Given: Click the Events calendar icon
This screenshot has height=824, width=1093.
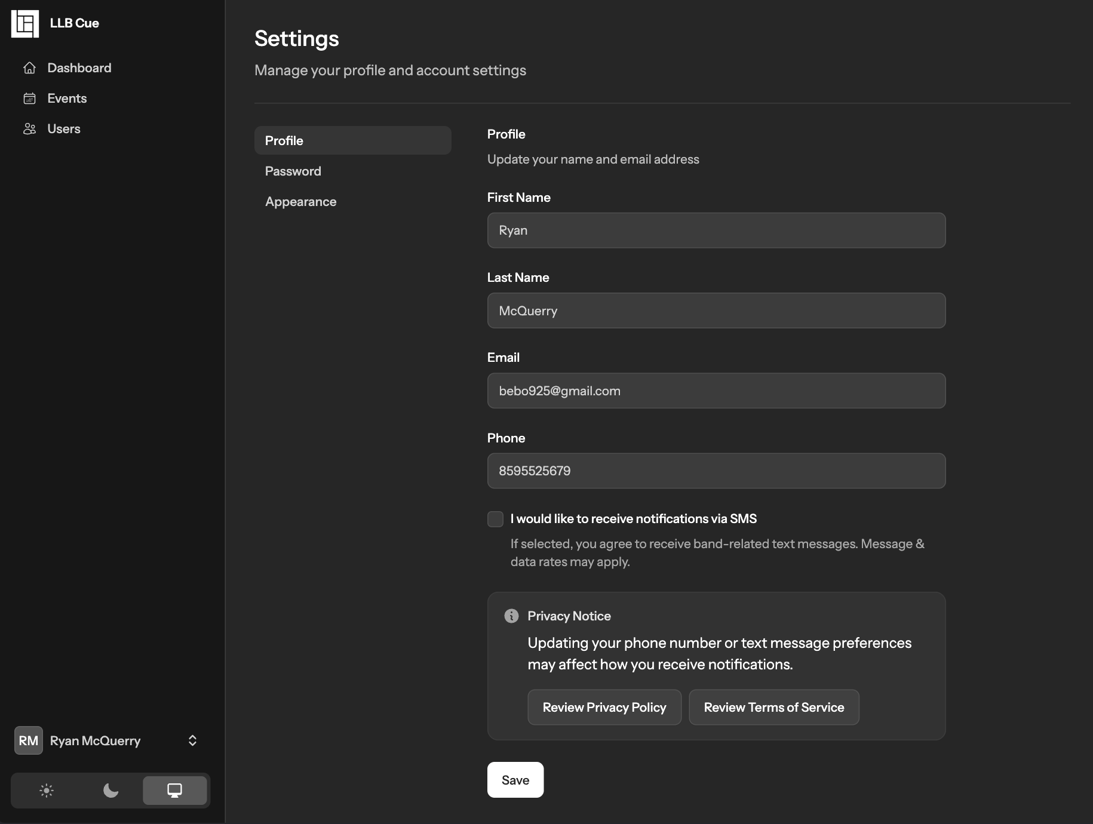Looking at the screenshot, I should click(29, 99).
